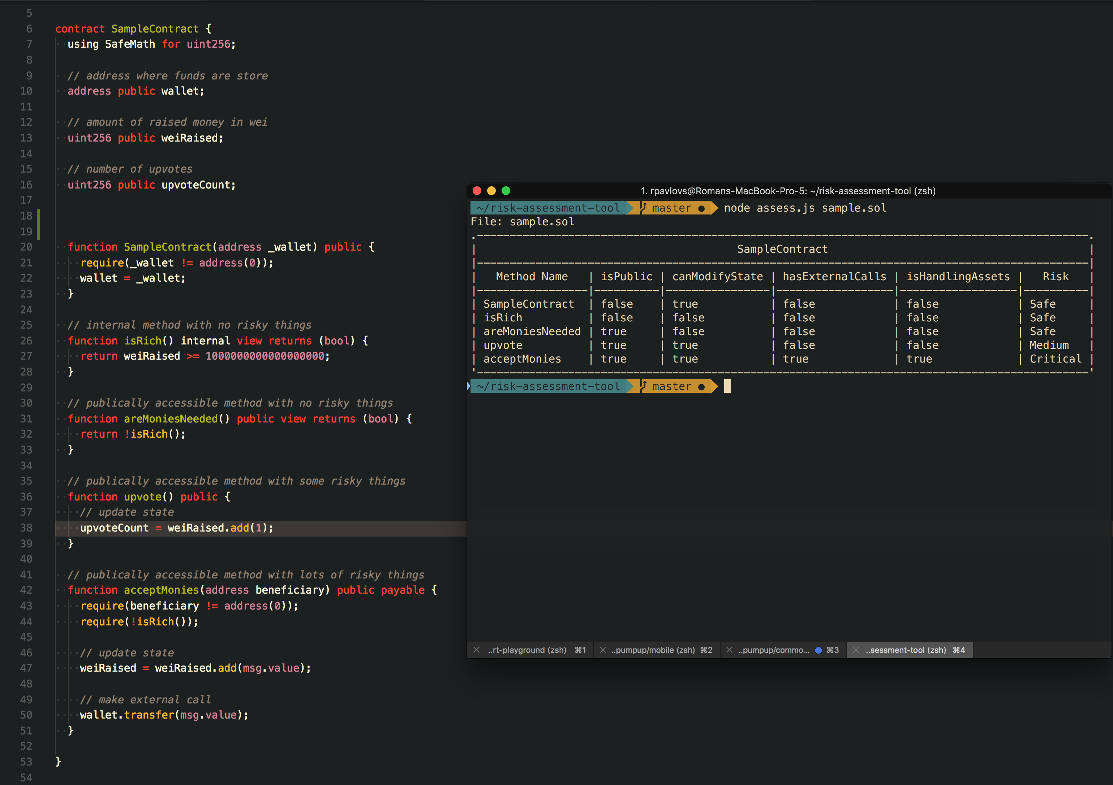
Task: Click line number 20 in the editor gutter
Action: click(x=26, y=247)
